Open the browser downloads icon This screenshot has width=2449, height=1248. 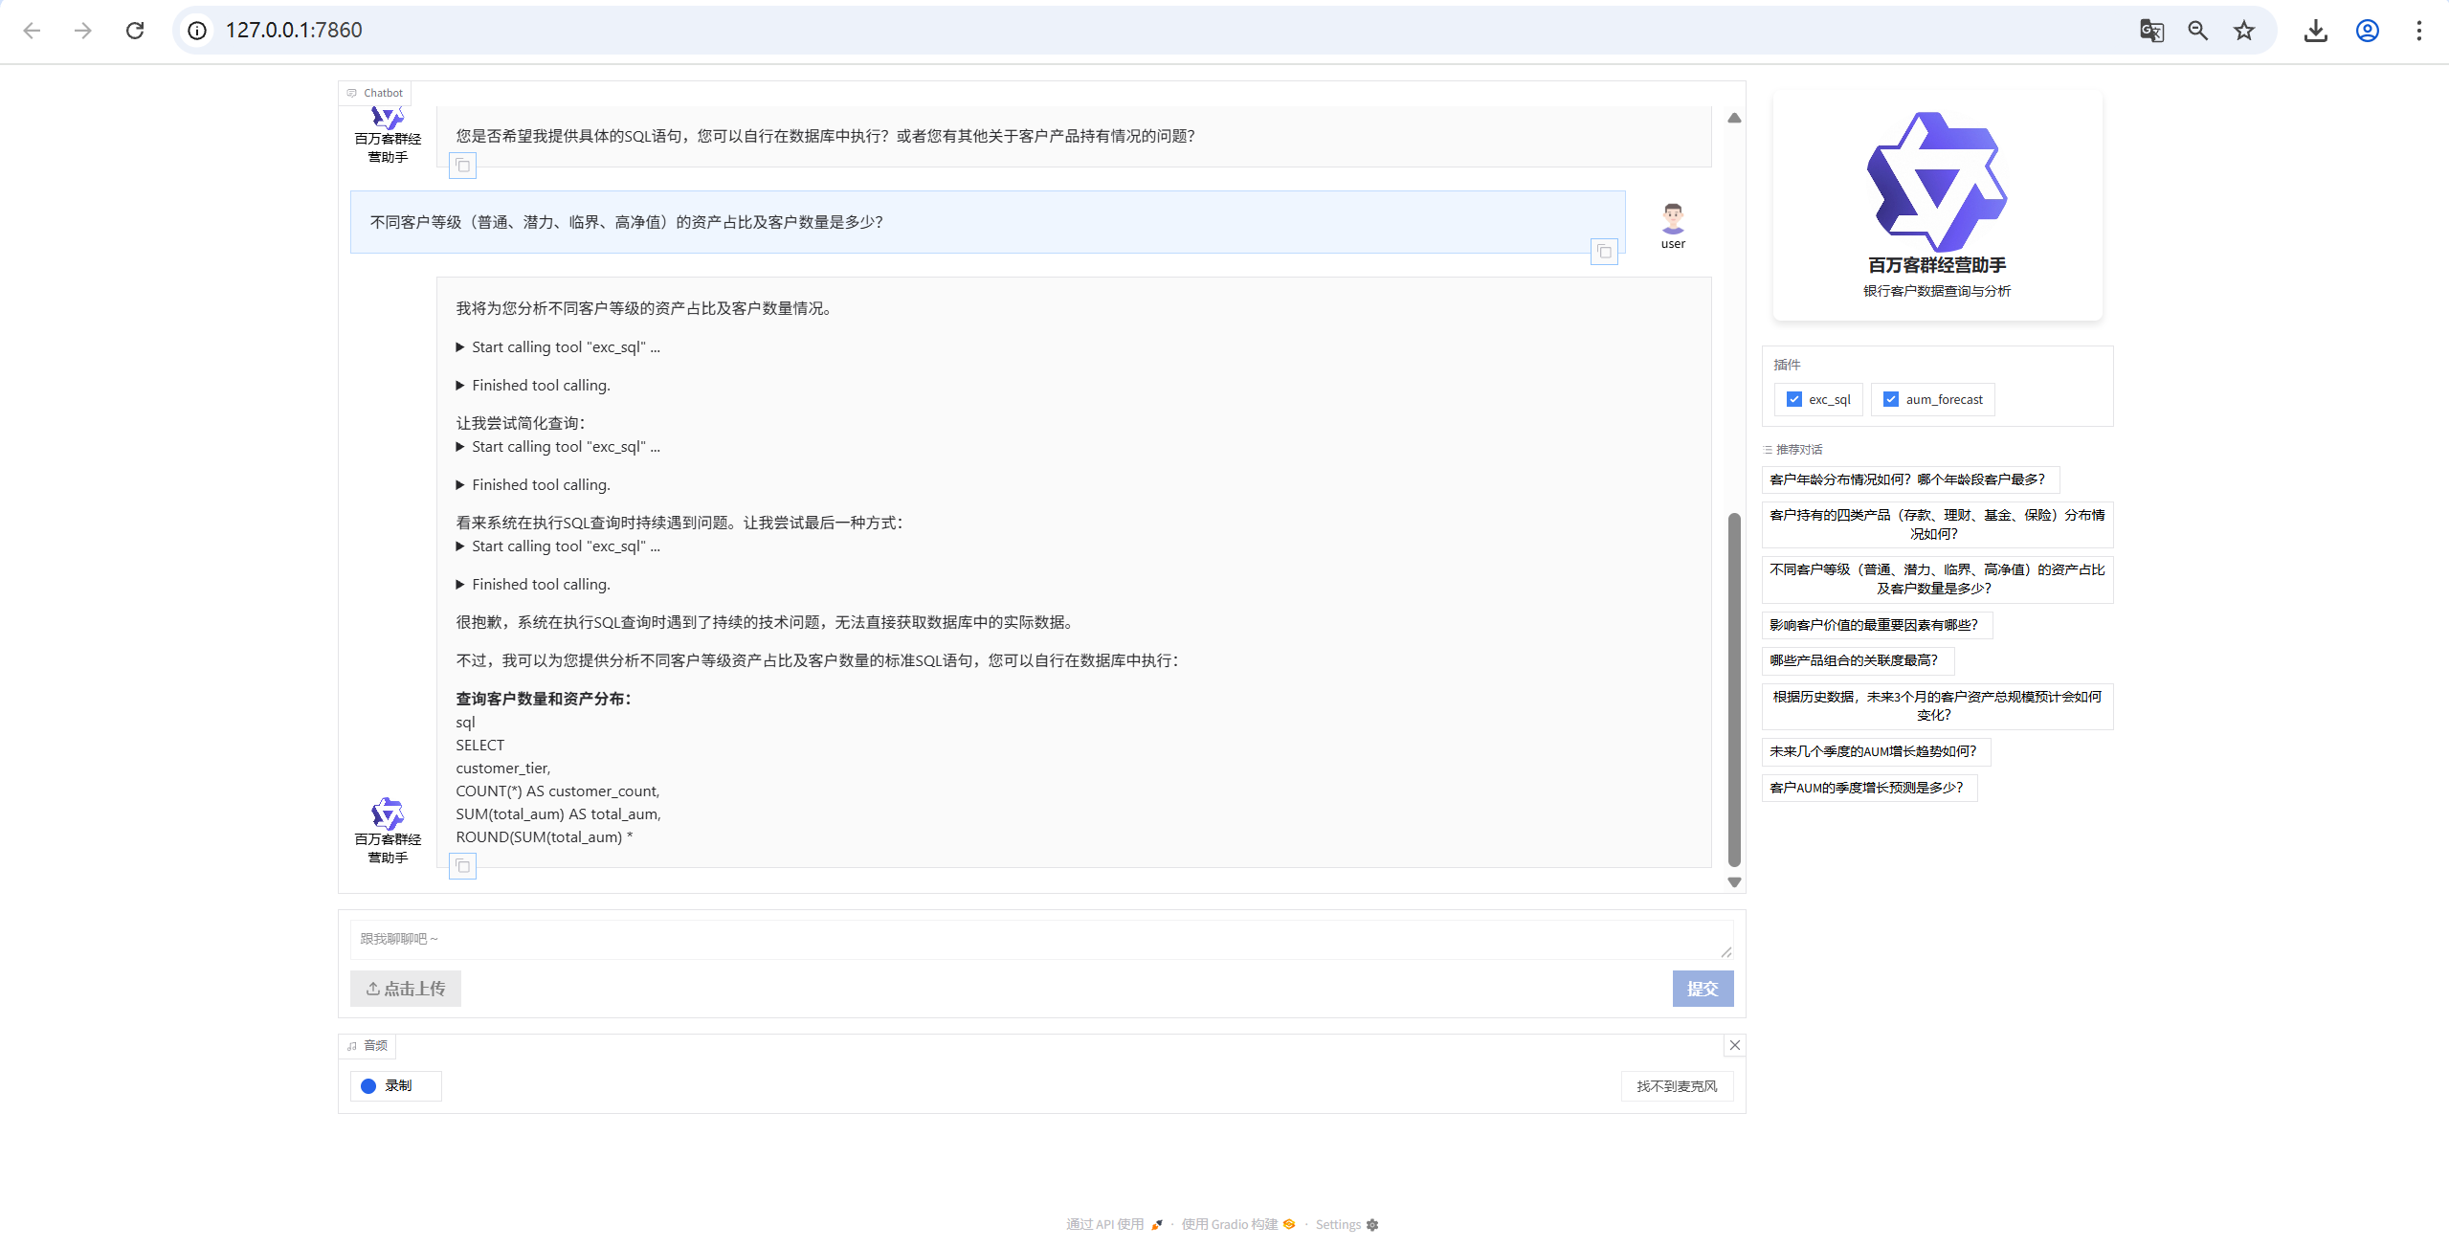tap(2316, 31)
